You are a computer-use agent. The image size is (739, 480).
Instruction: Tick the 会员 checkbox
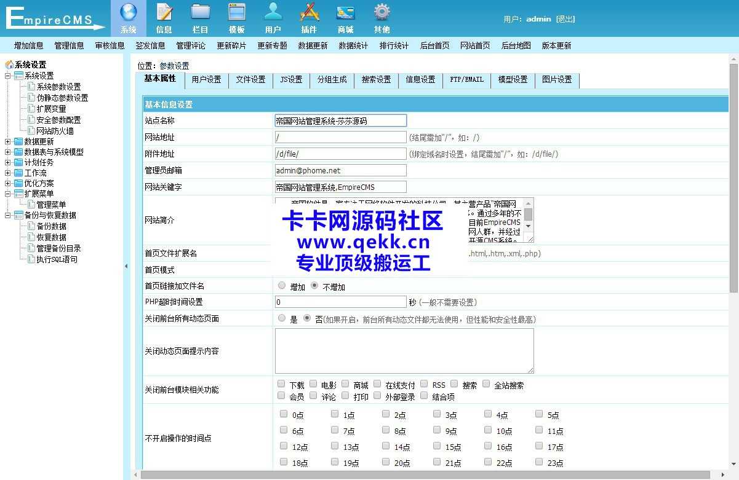click(x=281, y=395)
